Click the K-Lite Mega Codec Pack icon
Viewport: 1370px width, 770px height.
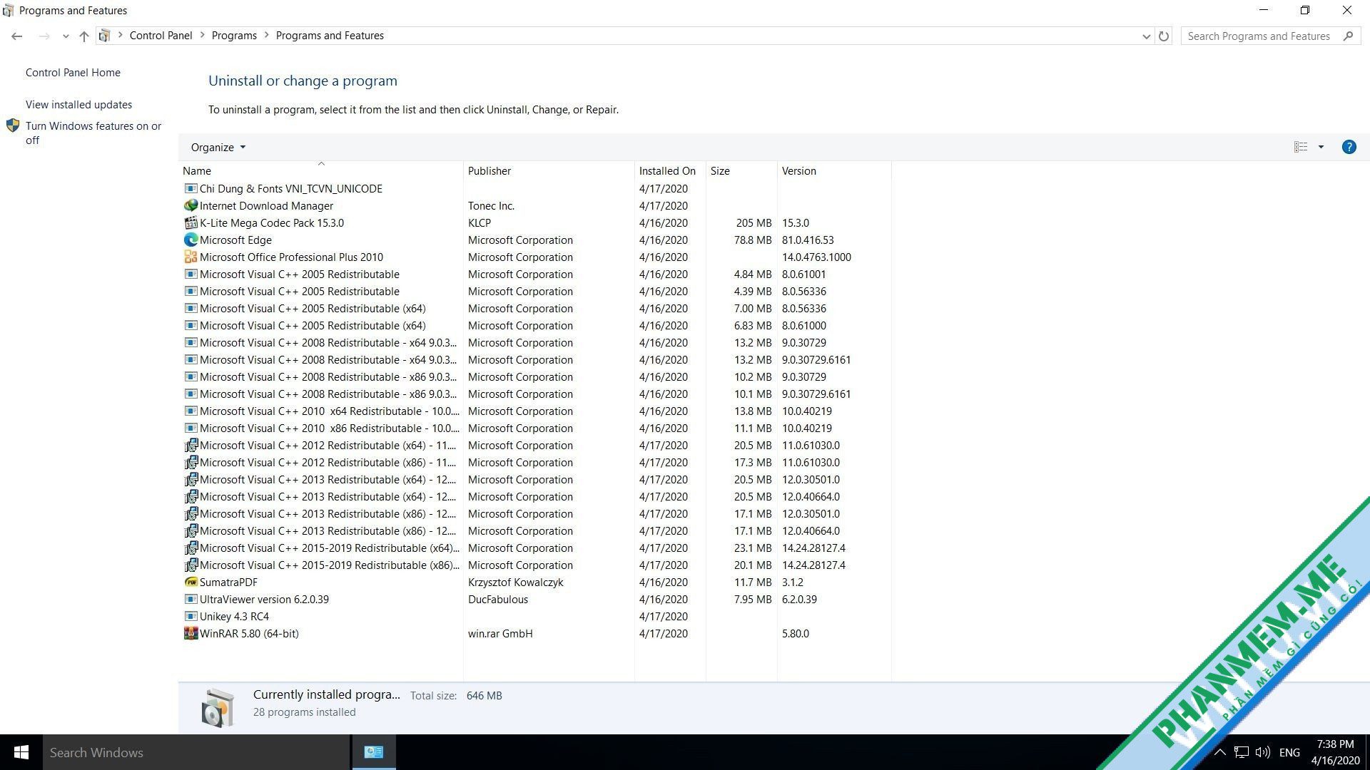tap(191, 222)
